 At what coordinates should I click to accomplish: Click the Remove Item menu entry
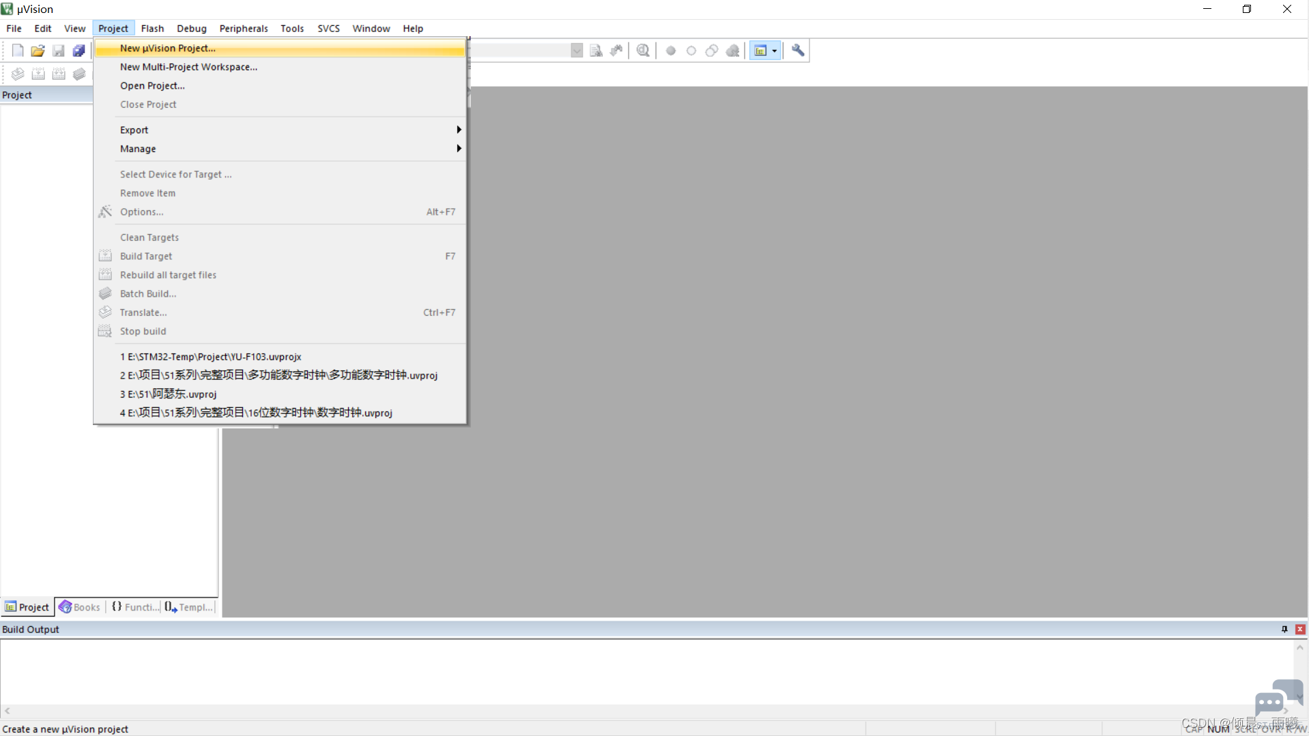pyautogui.click(x=280, y=193)
